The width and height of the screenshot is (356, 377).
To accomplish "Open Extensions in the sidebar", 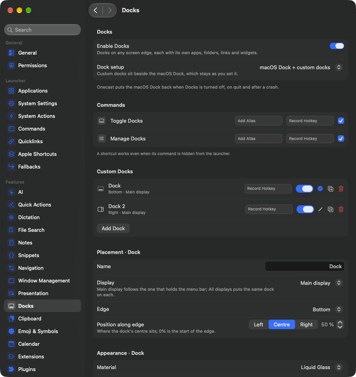I will click(x=43, y=356).
